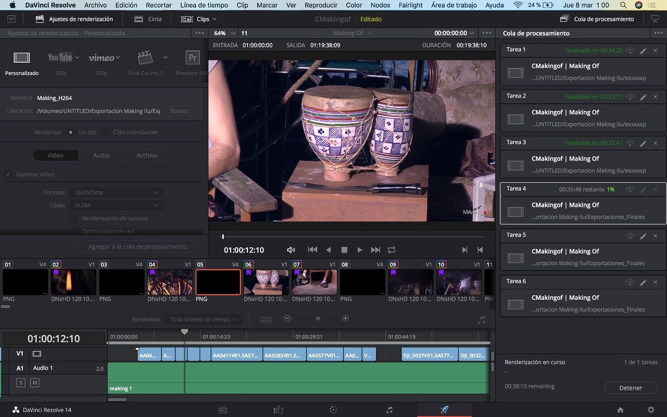Click the speaker volume icon
This screenshot has height=417, width=667.
tap(291, 250)
